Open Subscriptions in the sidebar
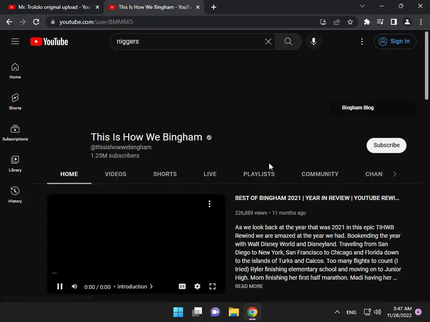The height and width of the screenshot is (322, 430). point(15,133)
